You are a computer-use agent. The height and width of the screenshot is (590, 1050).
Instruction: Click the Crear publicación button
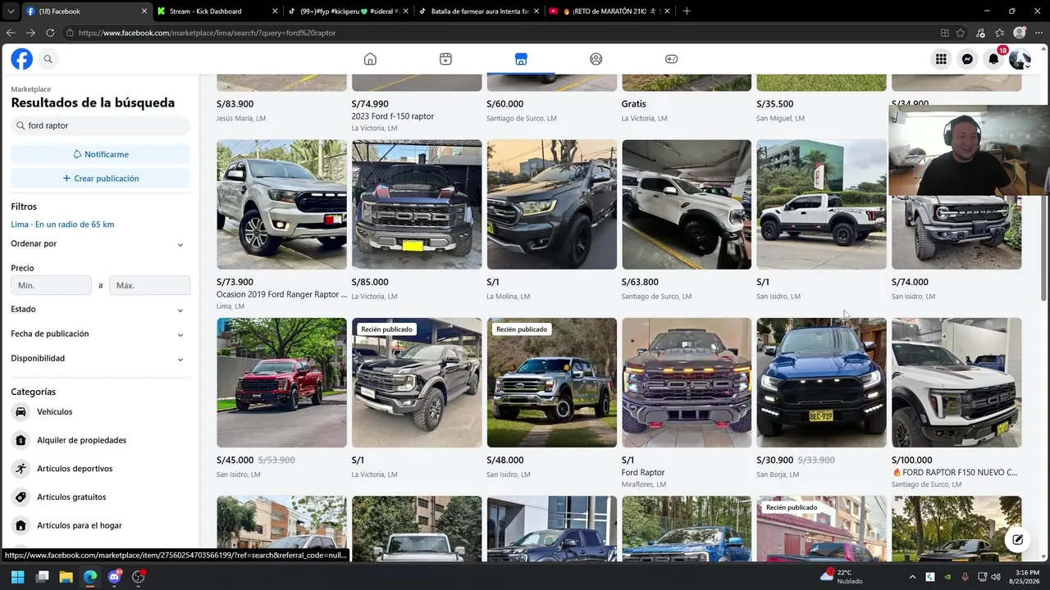[100, 178]
